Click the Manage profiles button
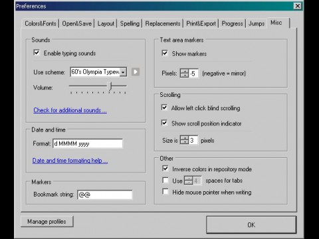 (47, 222)
